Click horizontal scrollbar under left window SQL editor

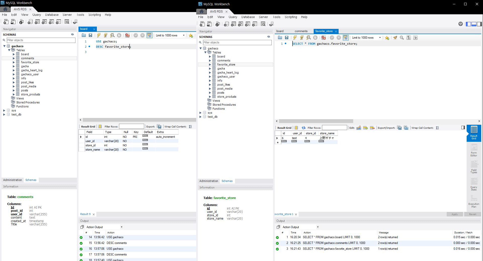[x=139, y=120]
